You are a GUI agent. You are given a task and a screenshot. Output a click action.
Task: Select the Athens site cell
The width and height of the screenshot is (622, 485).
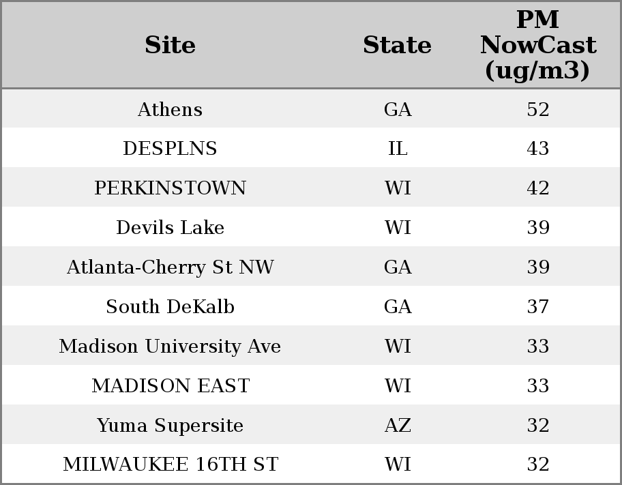tap(170, 109)
